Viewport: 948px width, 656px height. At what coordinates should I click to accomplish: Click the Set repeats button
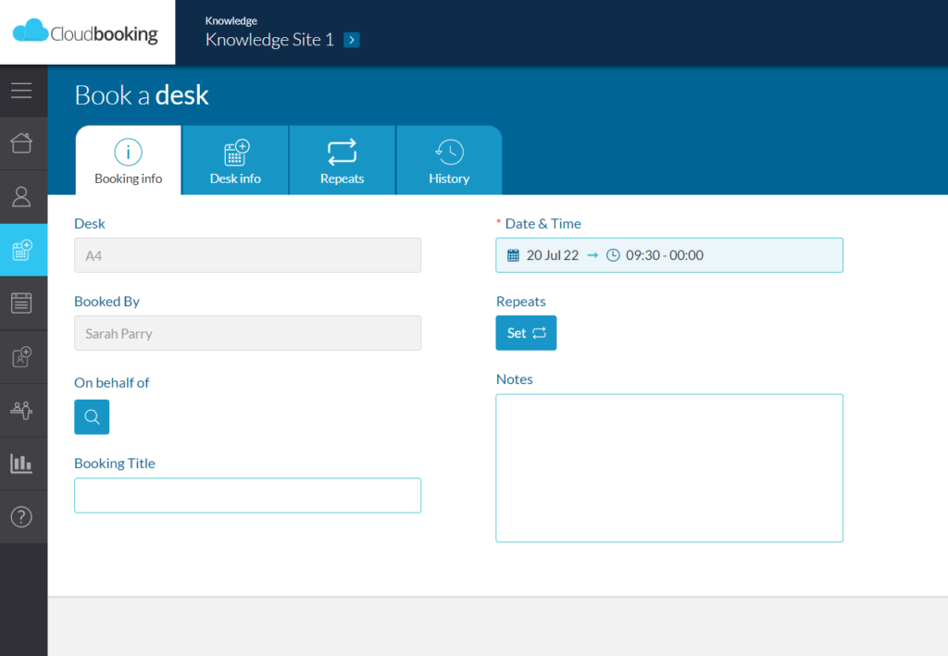tap(526, 333)
